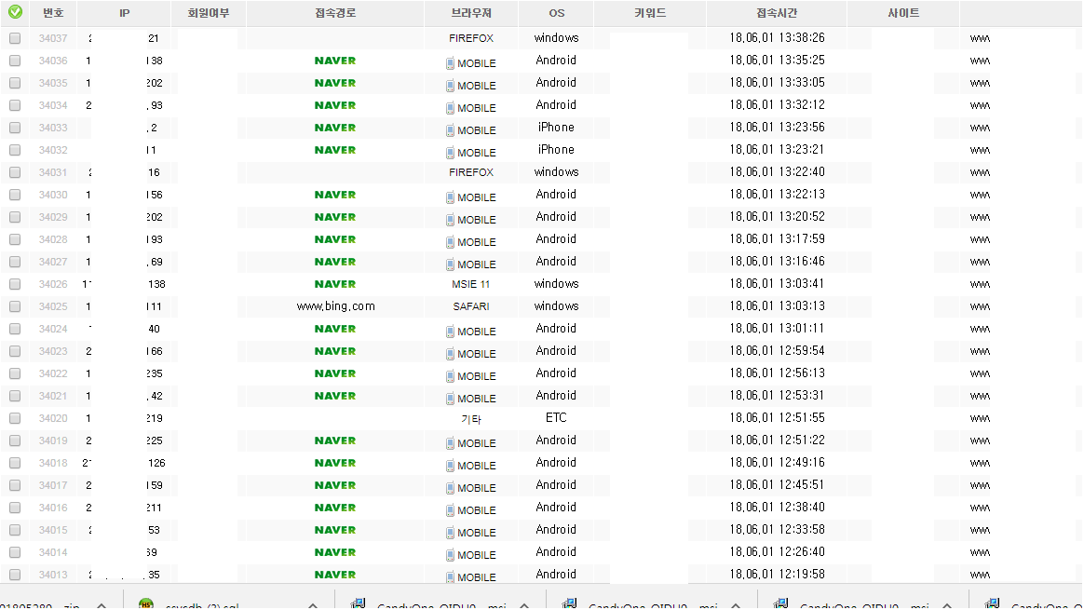Screen dimensions: 1084x610
Task: Click the 사이트 column header
Action: [903, 13]
